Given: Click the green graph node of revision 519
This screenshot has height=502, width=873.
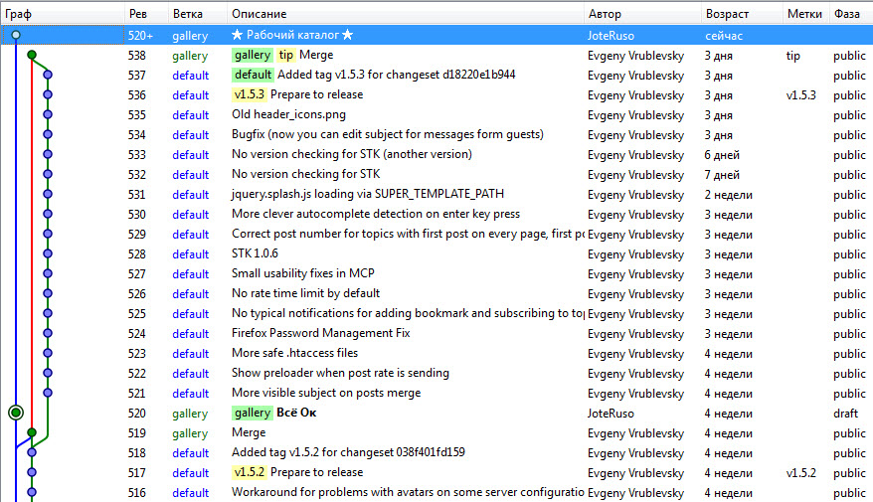Looking at the screenshot, I should (32, 432).
